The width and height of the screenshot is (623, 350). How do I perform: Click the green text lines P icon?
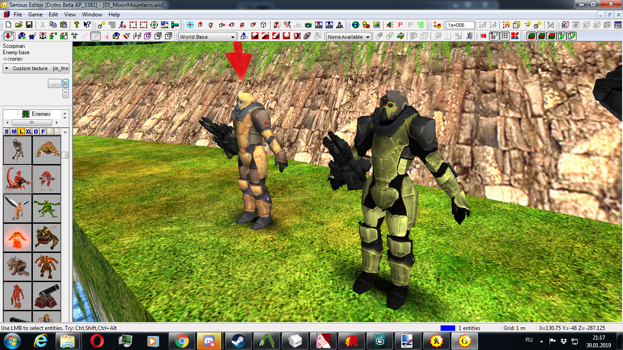pyautogui.click(x=421, y=25)
